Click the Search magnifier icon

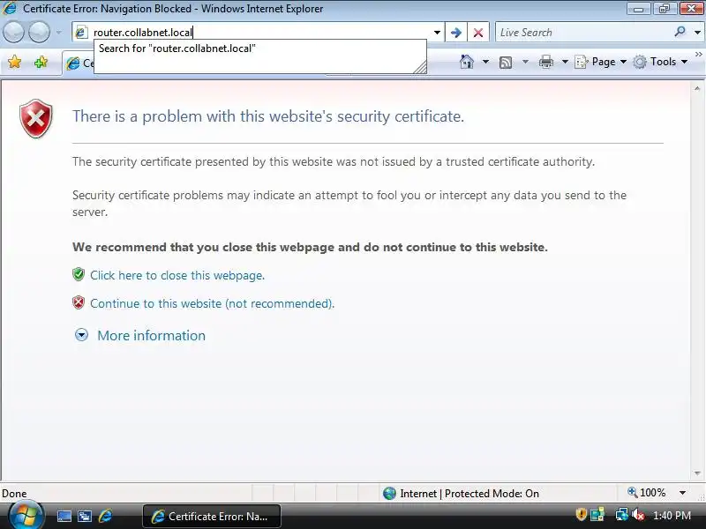tap(680, 32)
